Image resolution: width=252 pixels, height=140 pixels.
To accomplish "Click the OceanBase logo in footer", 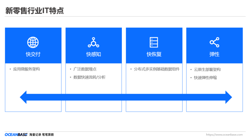I will [16, 135].
